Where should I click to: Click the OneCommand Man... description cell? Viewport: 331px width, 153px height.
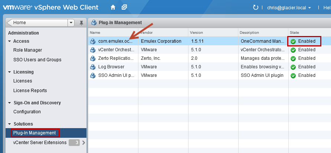263,41
